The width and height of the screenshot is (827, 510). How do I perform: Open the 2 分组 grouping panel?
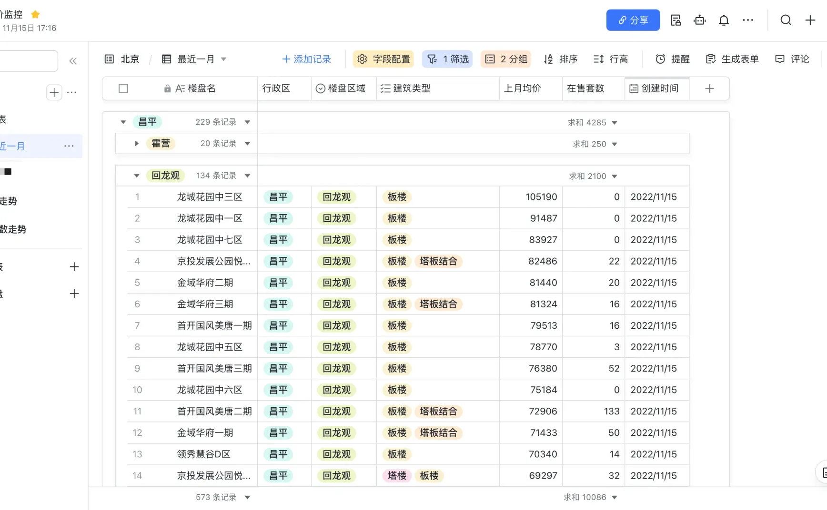click(506, 59)
